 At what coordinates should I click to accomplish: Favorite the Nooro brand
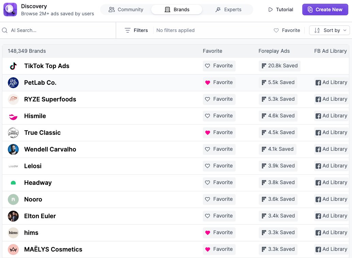click(x=219, y=199)
